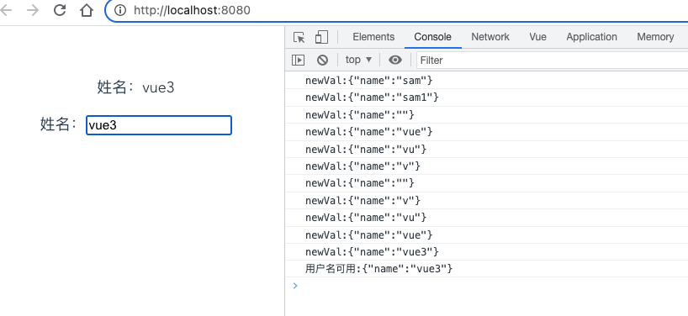Focus the console Filter field
Image resolution: width=688 pixels, height=316 pixels.
(x=552, y=60)
